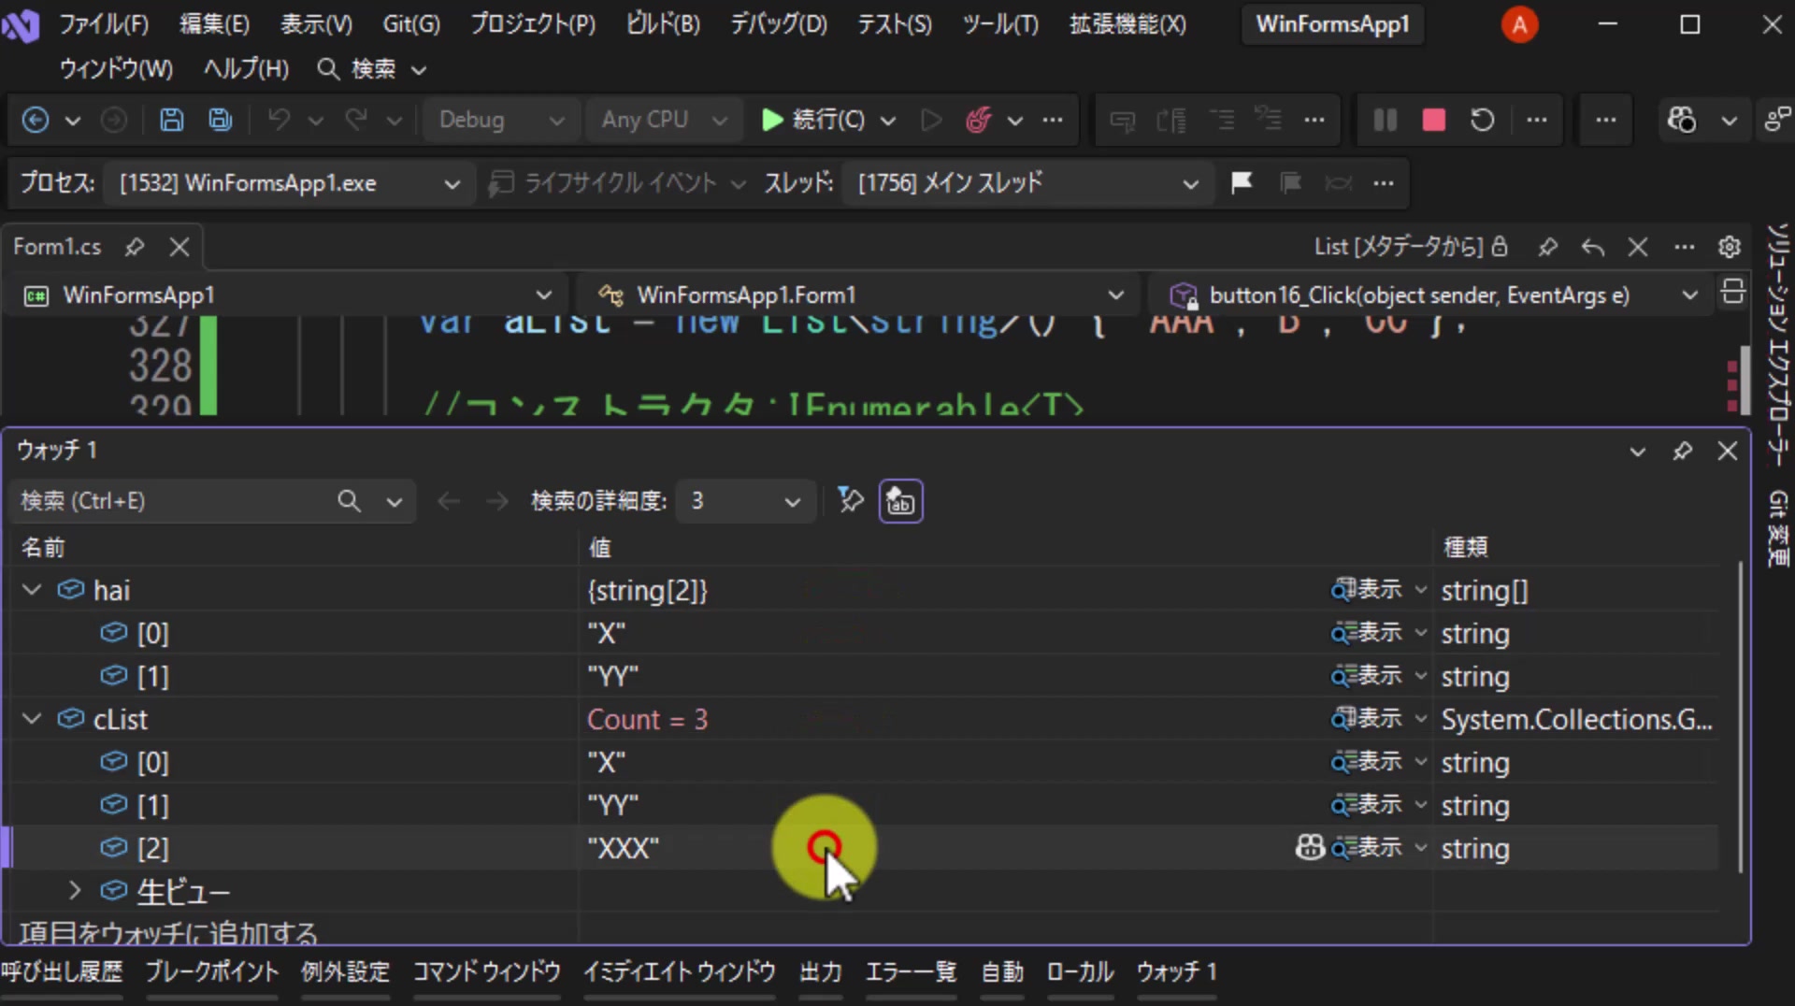
Task: Switch to エラー一覧 tab
Action: [x=911, y=972]
